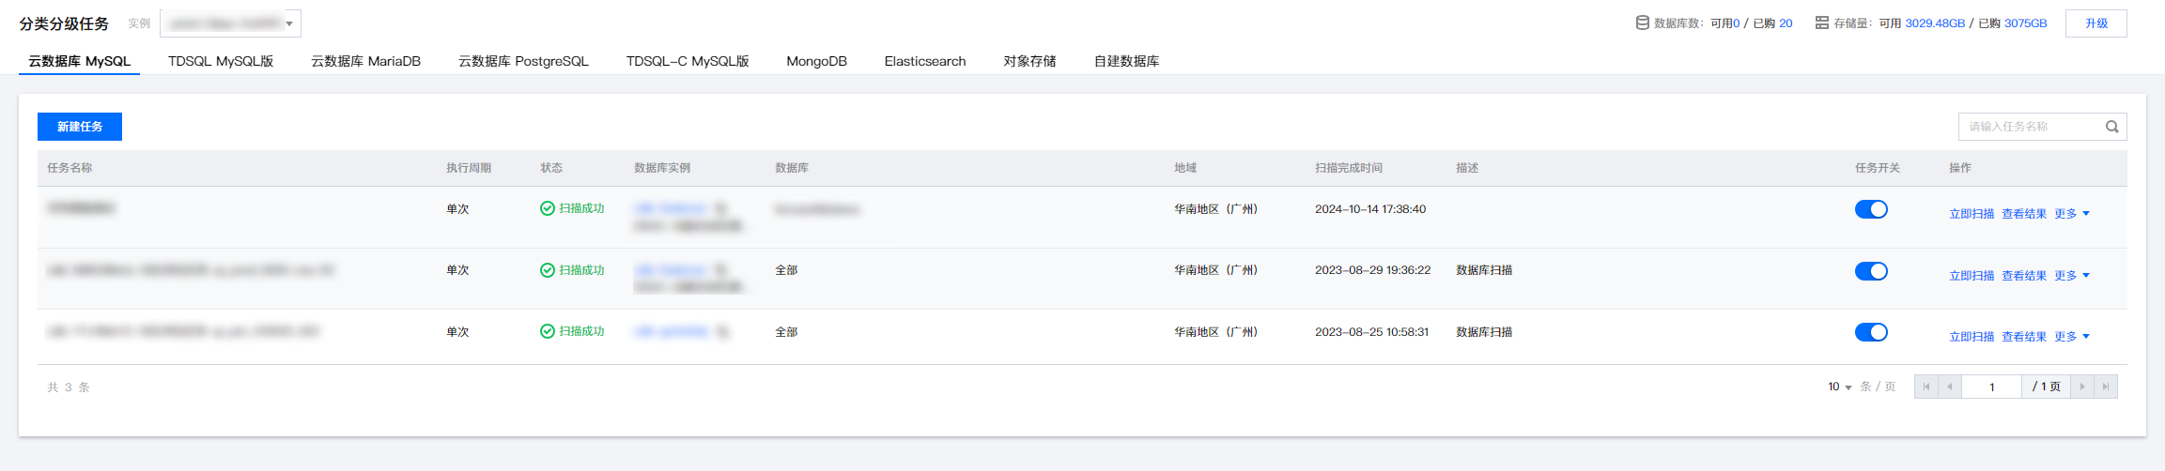Image resolution: width=2165 pixels, height=471 pixels.
Task: Toggle the task switch for the 2023-08-29 scan
Action: tap(1871, 271)
